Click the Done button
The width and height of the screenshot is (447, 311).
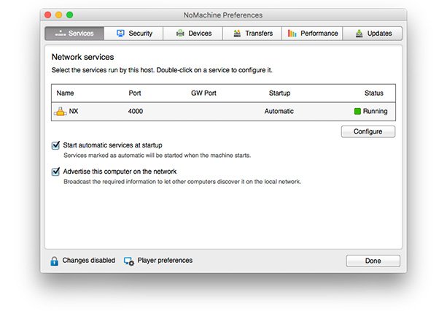373,261
